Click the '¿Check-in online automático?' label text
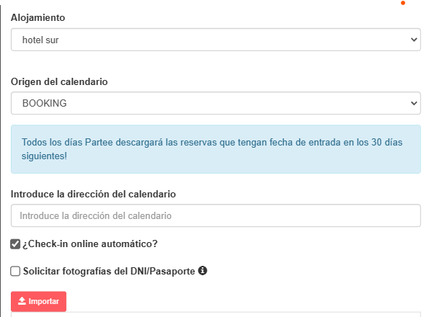Viewport: 429px width, 317px height. (90, 244)
